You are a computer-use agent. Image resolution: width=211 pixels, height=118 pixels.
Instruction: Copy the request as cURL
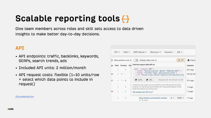(x=139, y=80)
